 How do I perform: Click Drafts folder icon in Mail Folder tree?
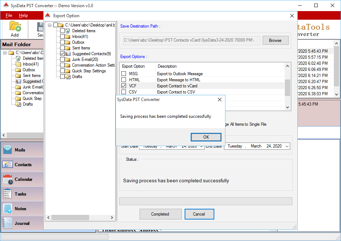(x=18, y=104)
